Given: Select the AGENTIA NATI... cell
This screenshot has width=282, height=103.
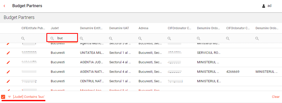Looking at the screenshot, I should click(92, 72).
